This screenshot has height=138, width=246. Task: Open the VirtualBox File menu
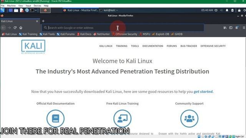coord(3,6)
